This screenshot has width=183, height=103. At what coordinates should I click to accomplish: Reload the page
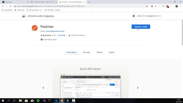[x=10, y=6]
